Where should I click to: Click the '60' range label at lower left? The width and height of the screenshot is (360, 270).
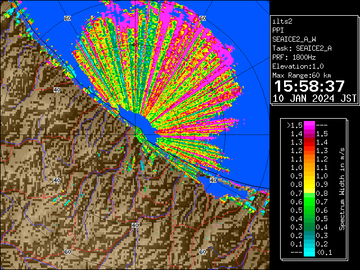pyautogui.click(x=67, y=251)
